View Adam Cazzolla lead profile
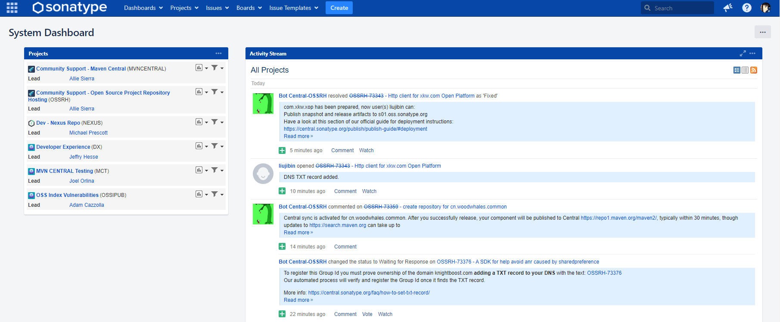 click(87, 205)
